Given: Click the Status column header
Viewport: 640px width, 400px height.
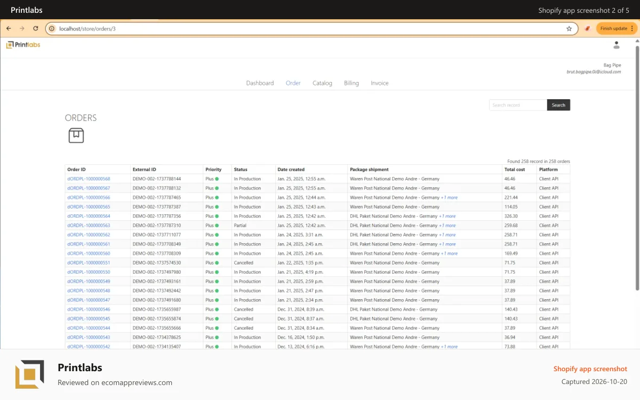Looking at the screenshot, I should [x=241, y=170].
